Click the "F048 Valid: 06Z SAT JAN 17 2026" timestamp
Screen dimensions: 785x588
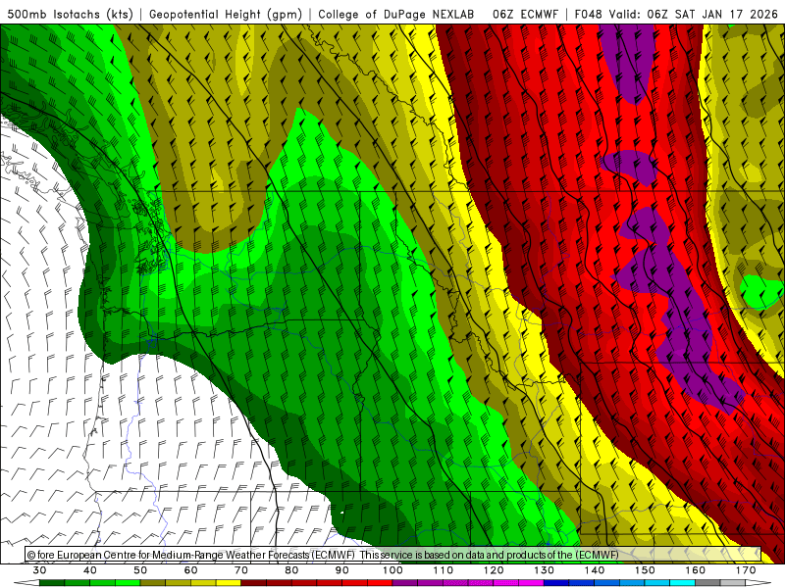pyautogui.click(x=676, y=15)
